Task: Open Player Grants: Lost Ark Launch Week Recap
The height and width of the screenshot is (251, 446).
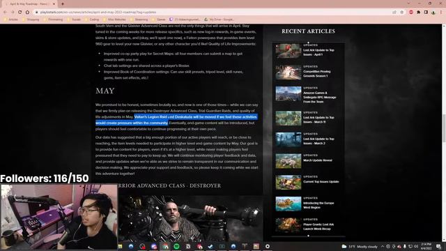Action: (x=318, y=227)
